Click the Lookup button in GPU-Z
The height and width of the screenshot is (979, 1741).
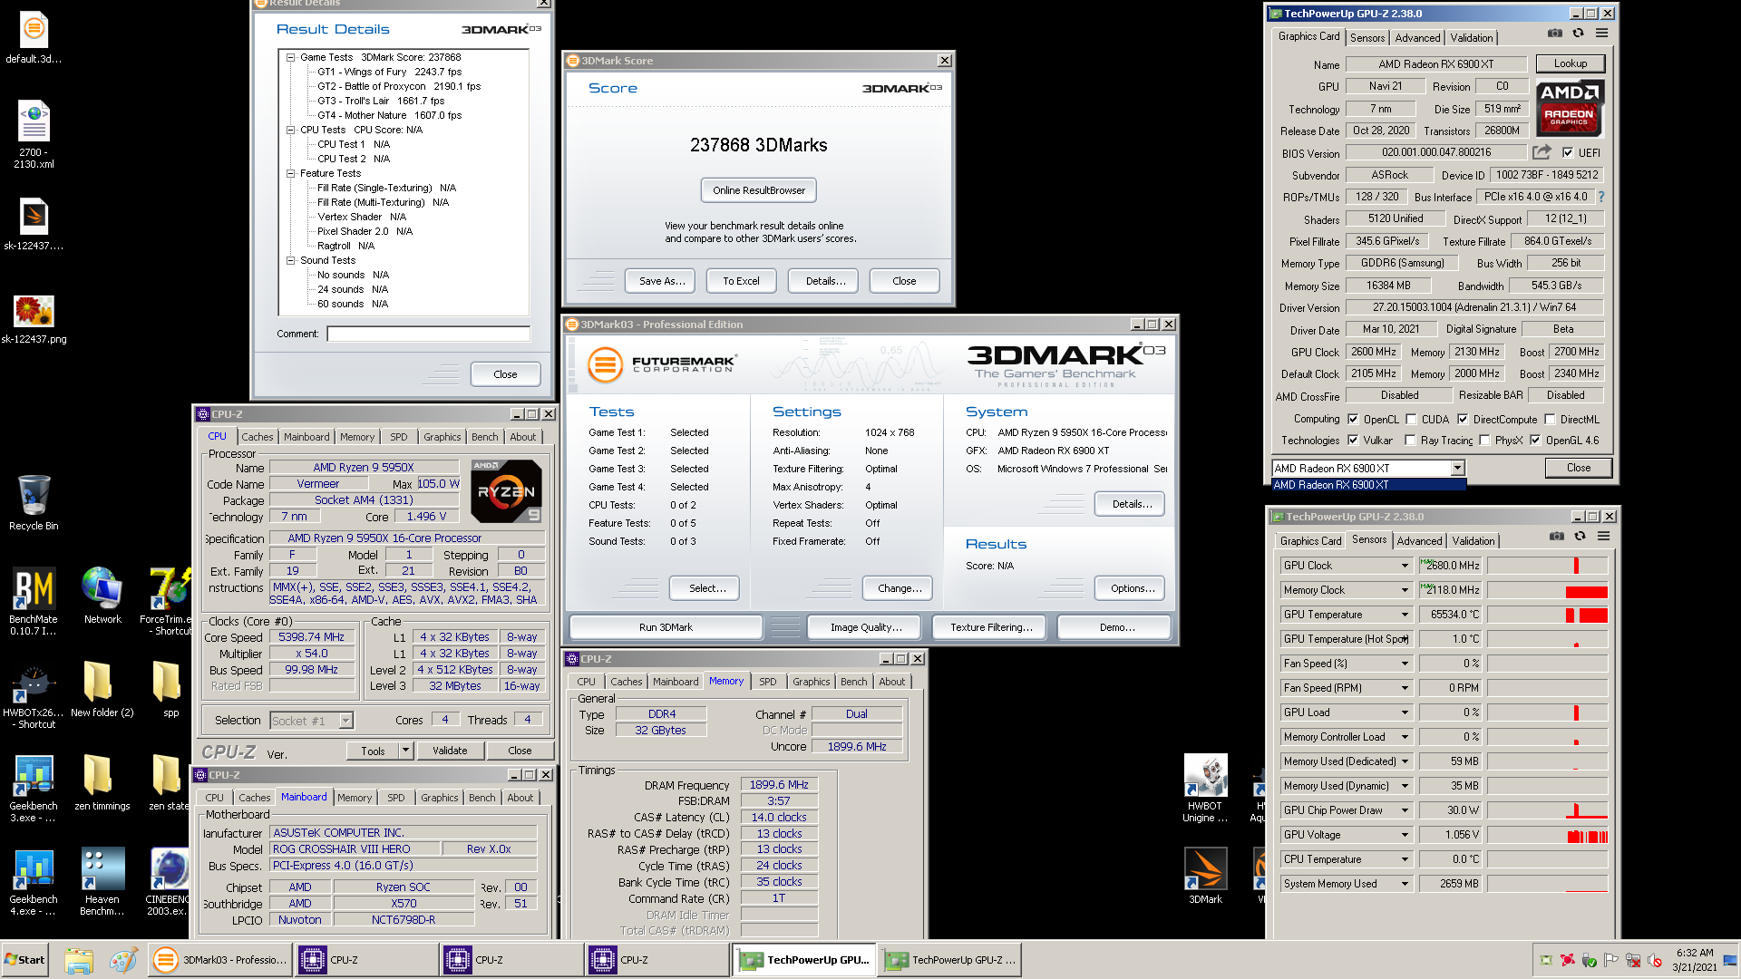coord(1570,63)
